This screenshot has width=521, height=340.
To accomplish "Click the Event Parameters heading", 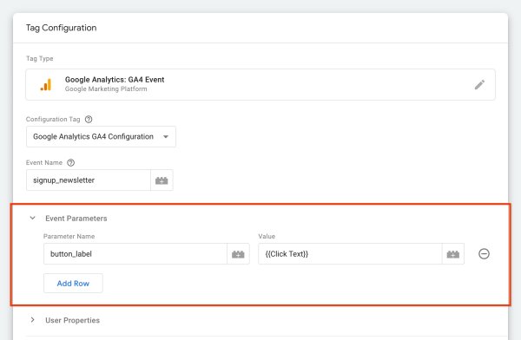I will (76, 219).
